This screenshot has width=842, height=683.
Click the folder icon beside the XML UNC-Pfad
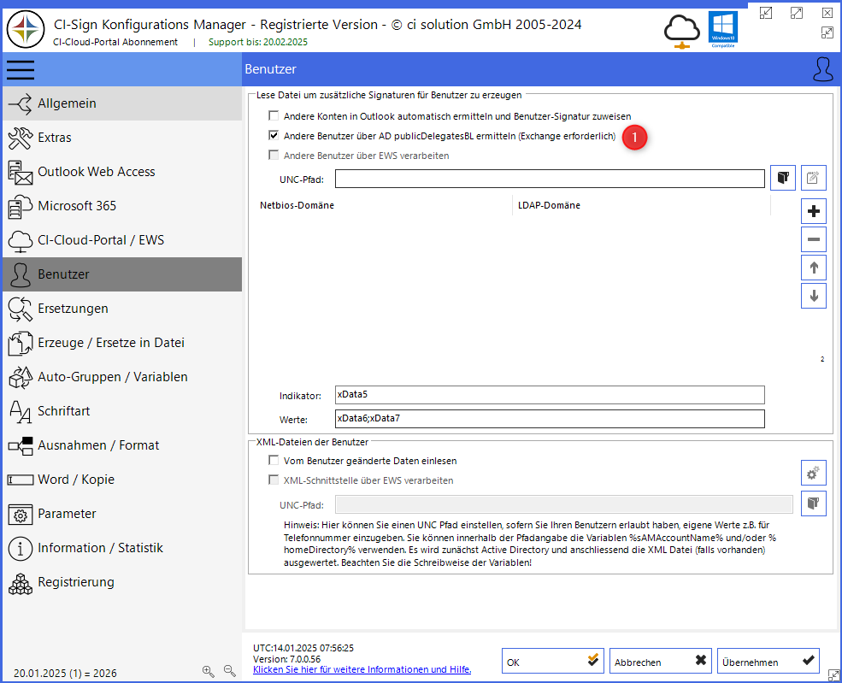(x=813, y=503)
